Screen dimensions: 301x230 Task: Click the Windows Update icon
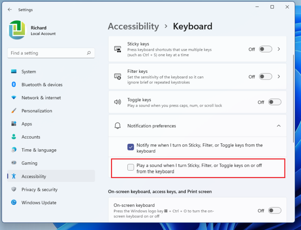coord(14,202)
